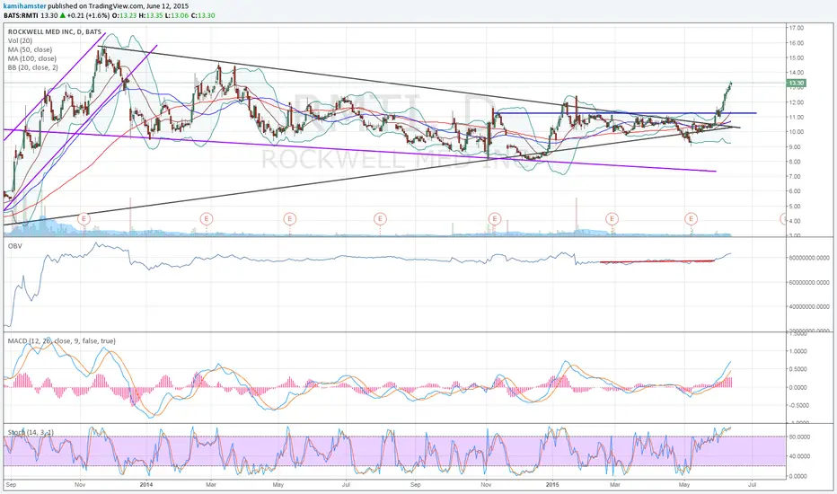
Task: Click the 1.0000 MACD axis value
Action: click(799, 351)
